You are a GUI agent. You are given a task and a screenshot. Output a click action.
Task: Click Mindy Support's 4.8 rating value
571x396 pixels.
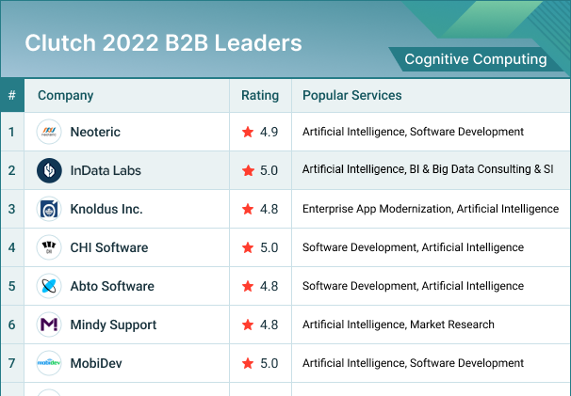(269, 325)
